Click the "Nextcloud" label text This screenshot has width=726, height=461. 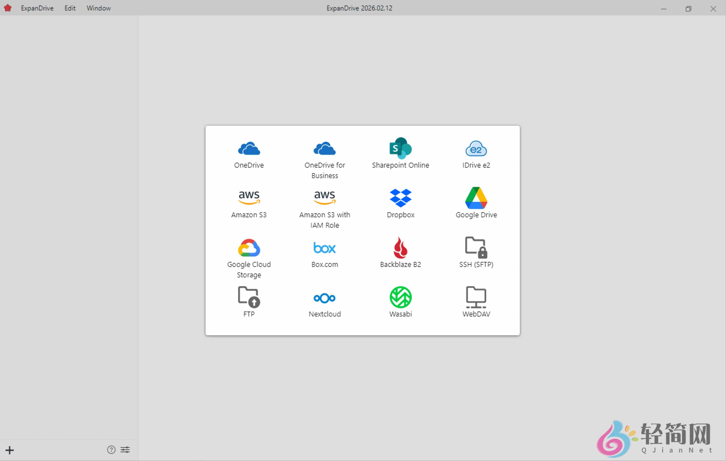(x=324, y=314)
